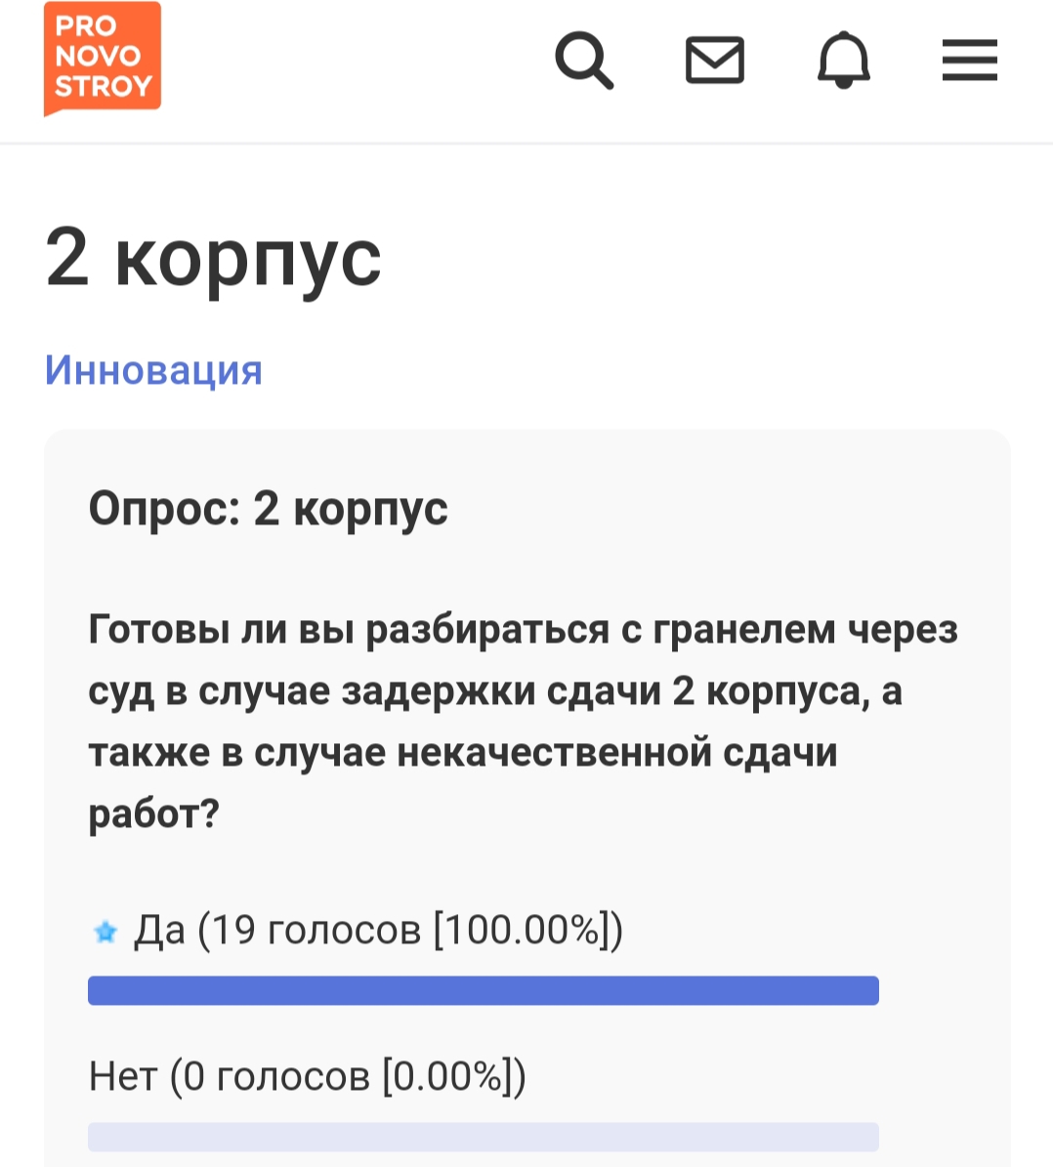Image resolution: width=1053 pixels, height=1167 pixels.
Task: Click the Опрос: 2 корпус poll heading
Action: [268, 510]
